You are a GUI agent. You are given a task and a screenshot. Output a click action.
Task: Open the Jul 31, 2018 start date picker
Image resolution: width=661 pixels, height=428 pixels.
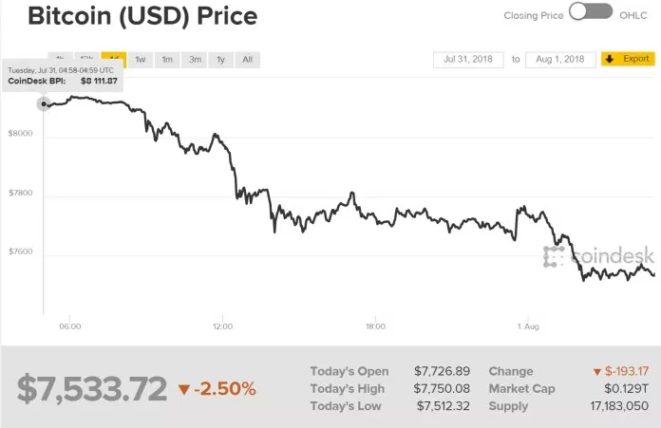pos(467,59)
